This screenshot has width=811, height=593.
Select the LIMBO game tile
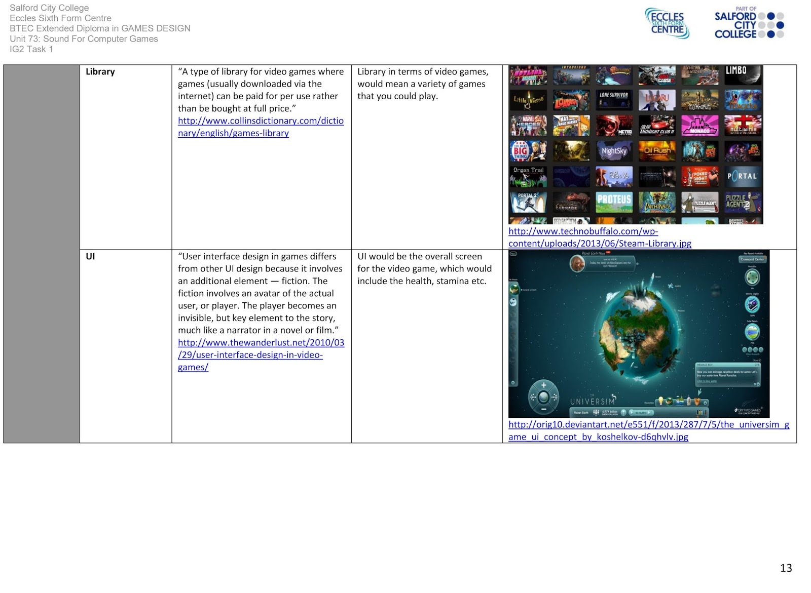(743, 75)
